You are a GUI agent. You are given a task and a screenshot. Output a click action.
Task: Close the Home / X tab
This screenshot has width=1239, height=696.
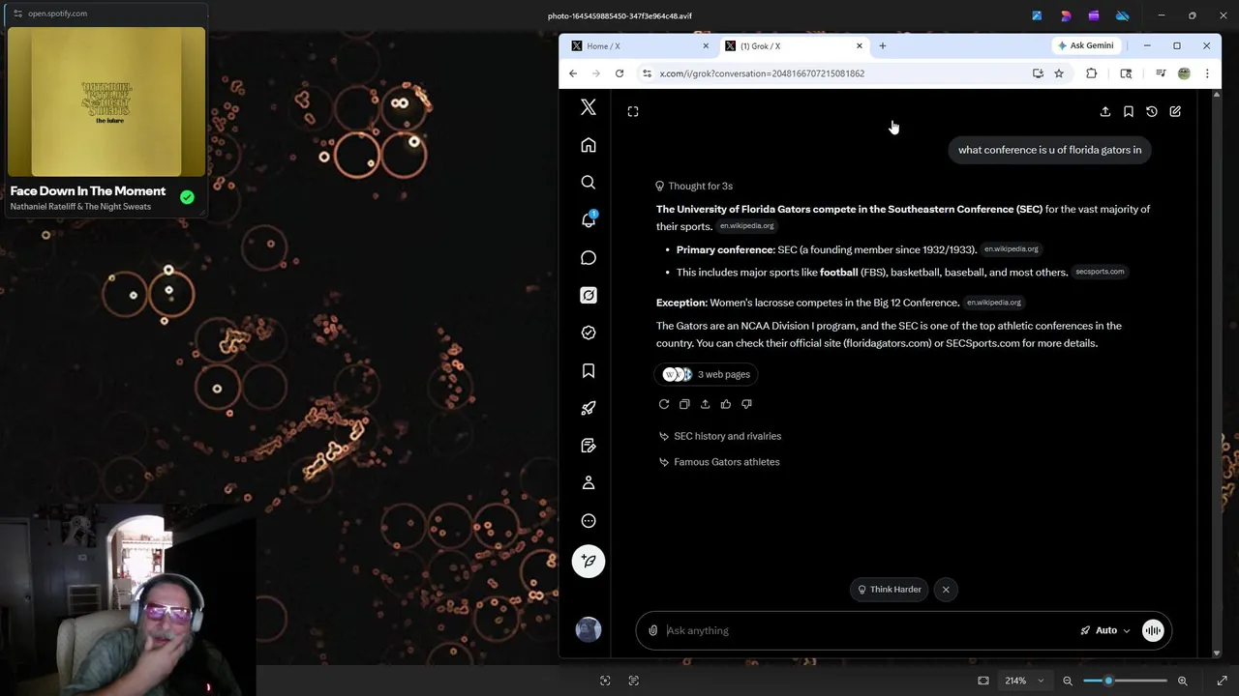706,45
